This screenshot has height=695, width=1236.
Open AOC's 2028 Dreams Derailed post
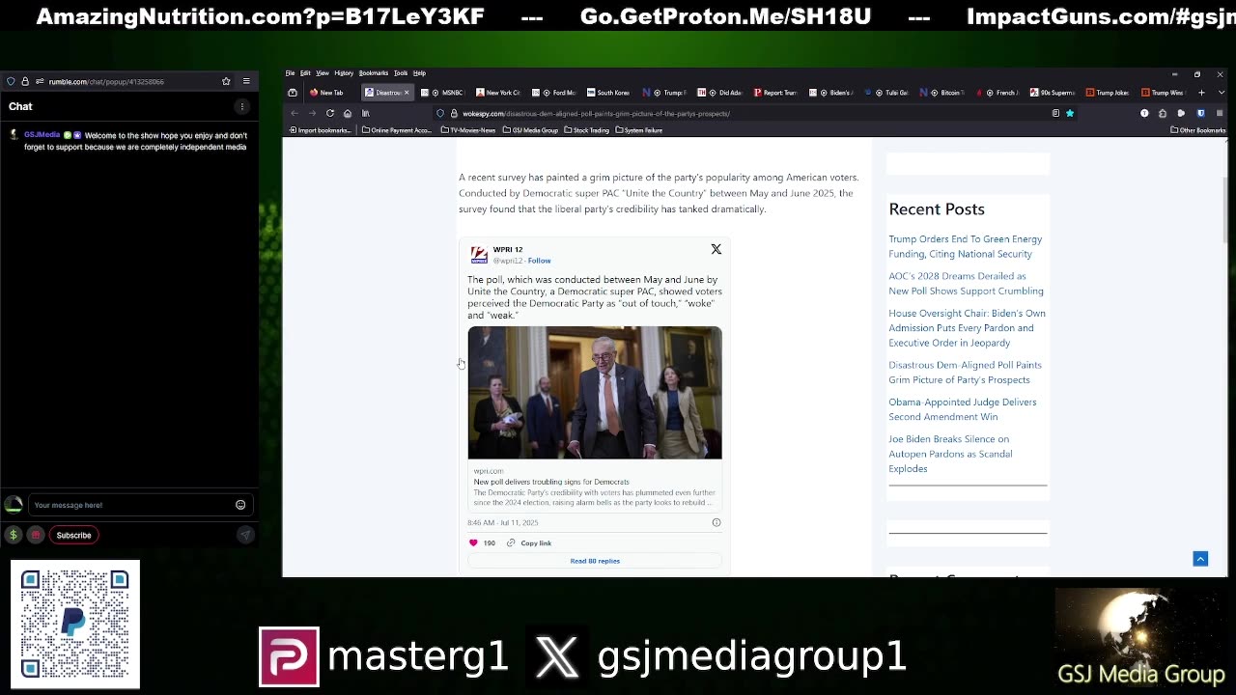966,283
